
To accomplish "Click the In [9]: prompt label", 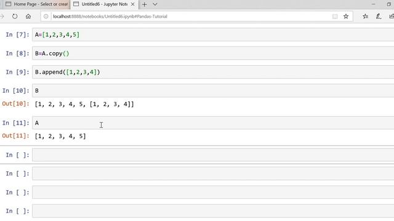I will coord(17,72).
